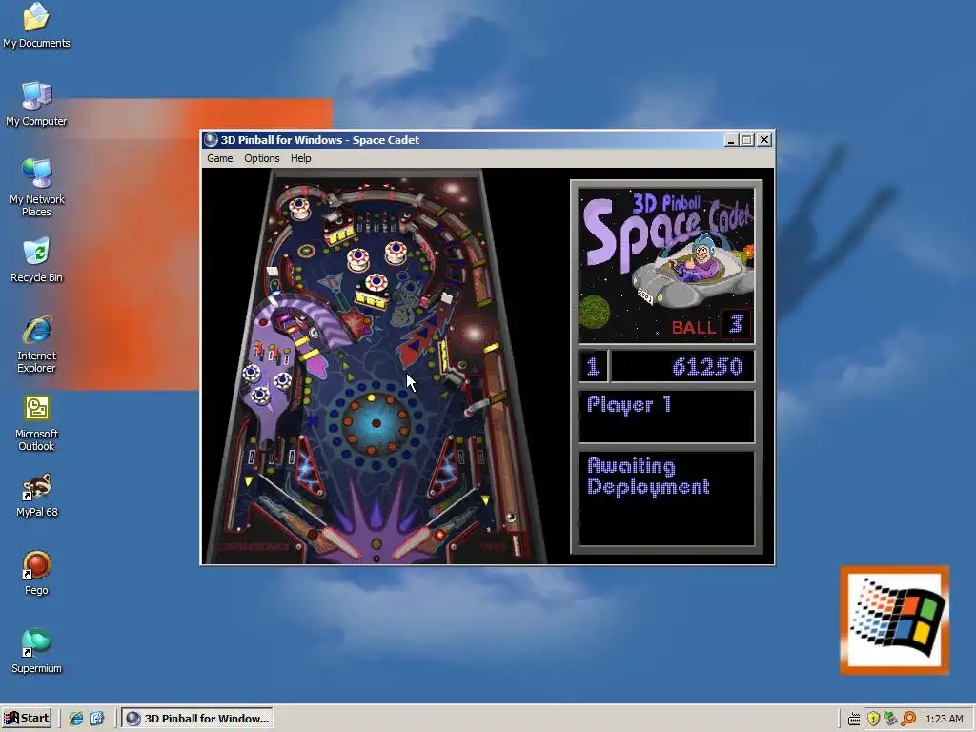Select My Computer desktop icon
Image resolution: width=976 pixels, height=732 pixels.
coord(37,104)
